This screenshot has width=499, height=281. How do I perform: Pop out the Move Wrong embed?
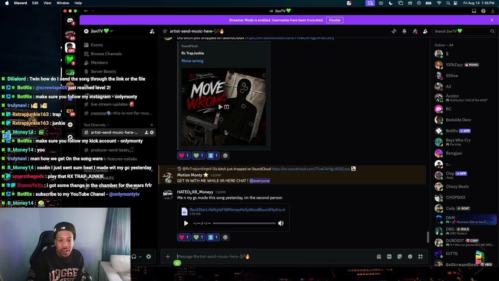tap(226, 107)
